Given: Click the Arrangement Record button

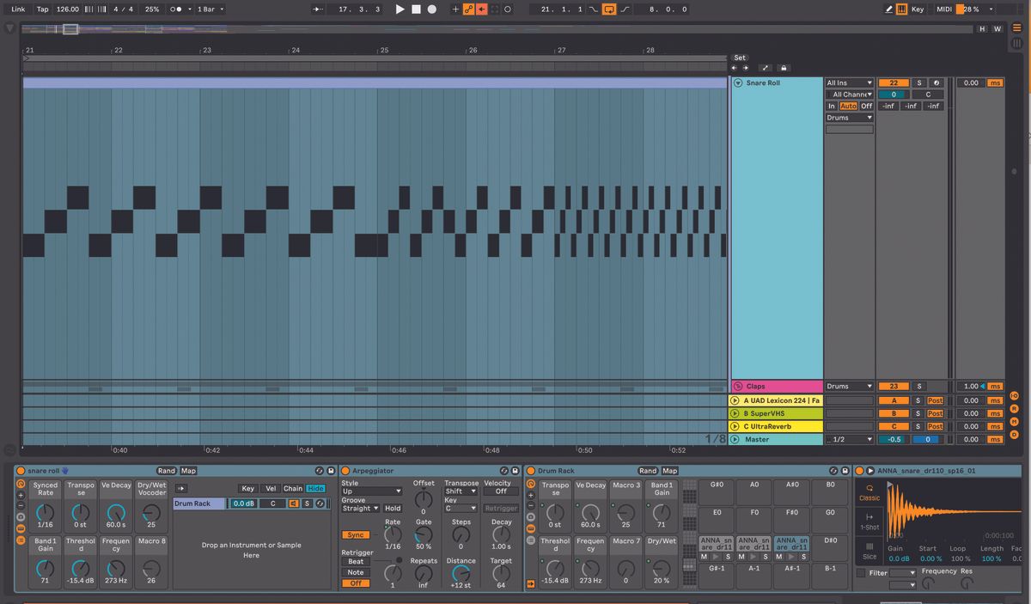Looking at the screenshot, I should (x=431, y=9).
